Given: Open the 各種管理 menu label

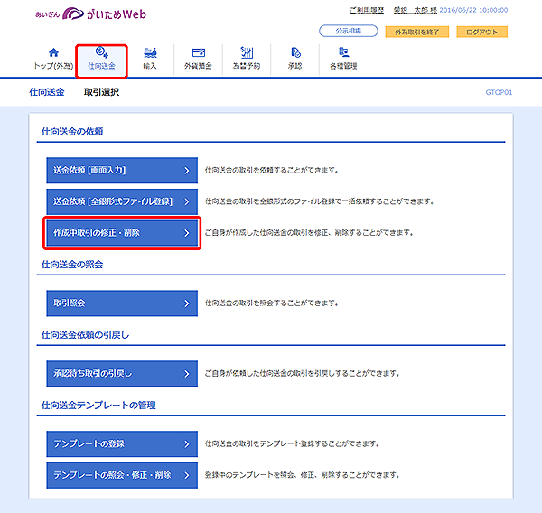Looking at the screenshot, I should (343, 66).
